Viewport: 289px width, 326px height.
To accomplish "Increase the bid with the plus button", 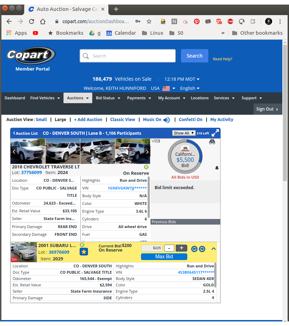I will [181, 248].
